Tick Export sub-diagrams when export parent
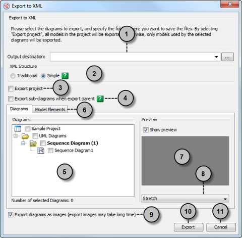Viewport: 242px width, 238px height. tap(11, 99)
